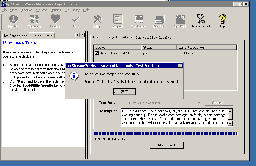Image resolution: width=256 pixels, height=166 pixels.
Task: Click the 'Time Remaining: 0 secs' text
Action: tap(110, 138)
